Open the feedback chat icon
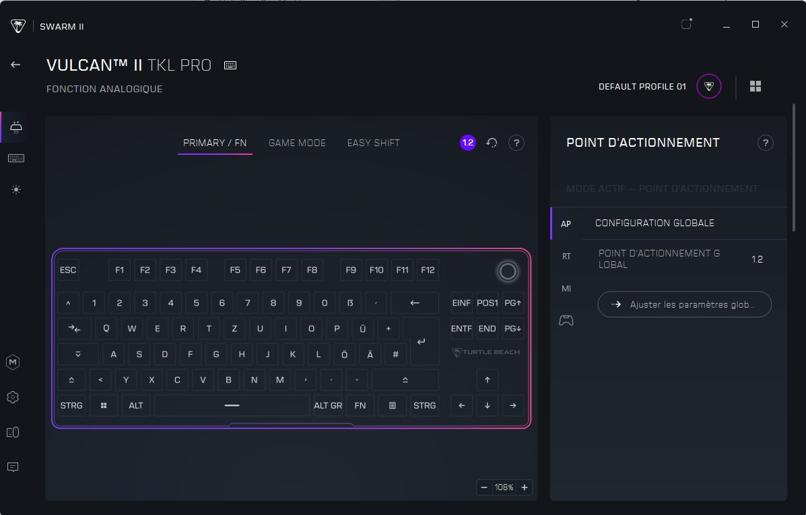The width and height of the screenshot is (806, 515). click(13, 467)
